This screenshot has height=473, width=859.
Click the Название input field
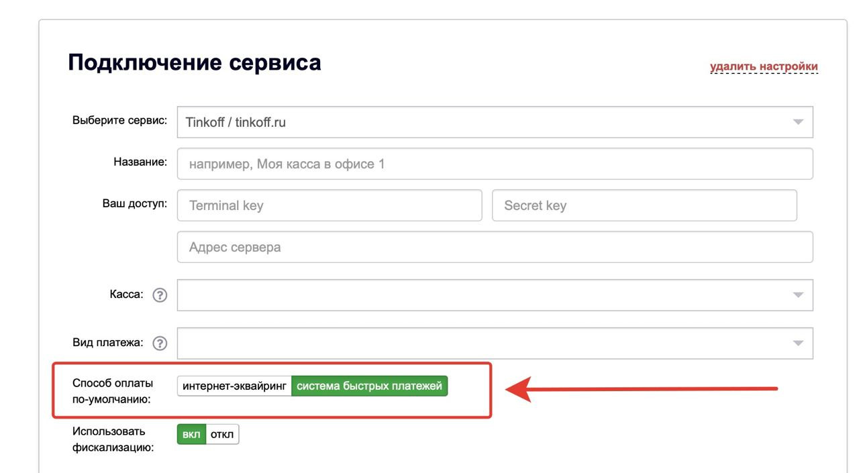495,164
